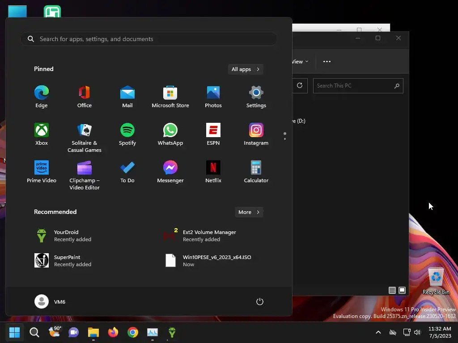Viewport: 458px width, 343px height.
Task: Open the Edge pinned app
Action: pos(42,96)
